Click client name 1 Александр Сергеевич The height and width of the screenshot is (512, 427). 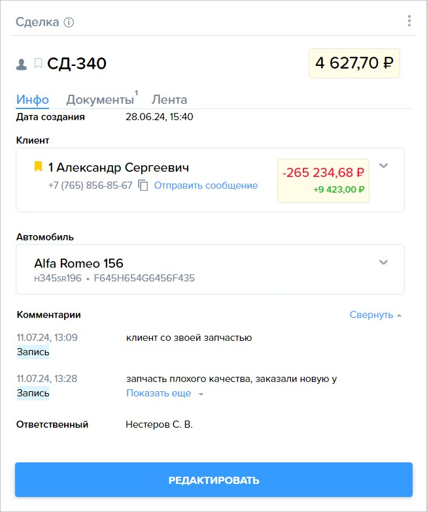118,167
